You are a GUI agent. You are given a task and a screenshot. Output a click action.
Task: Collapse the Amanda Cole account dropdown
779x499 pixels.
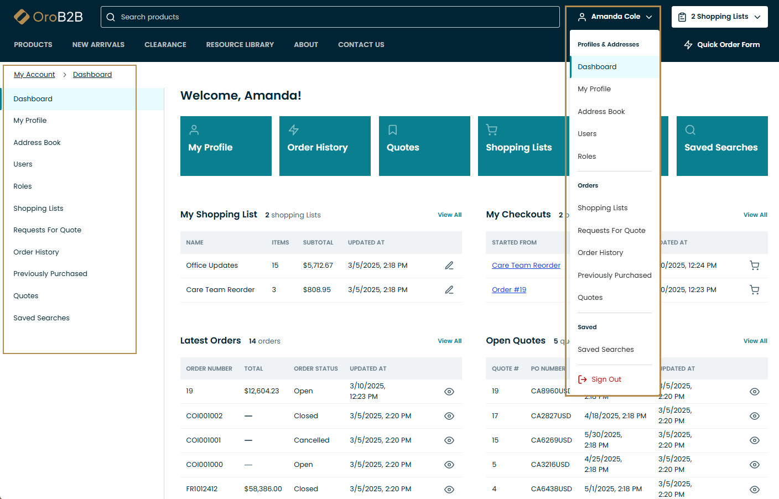pyautogui.click(x=615, y=17)
